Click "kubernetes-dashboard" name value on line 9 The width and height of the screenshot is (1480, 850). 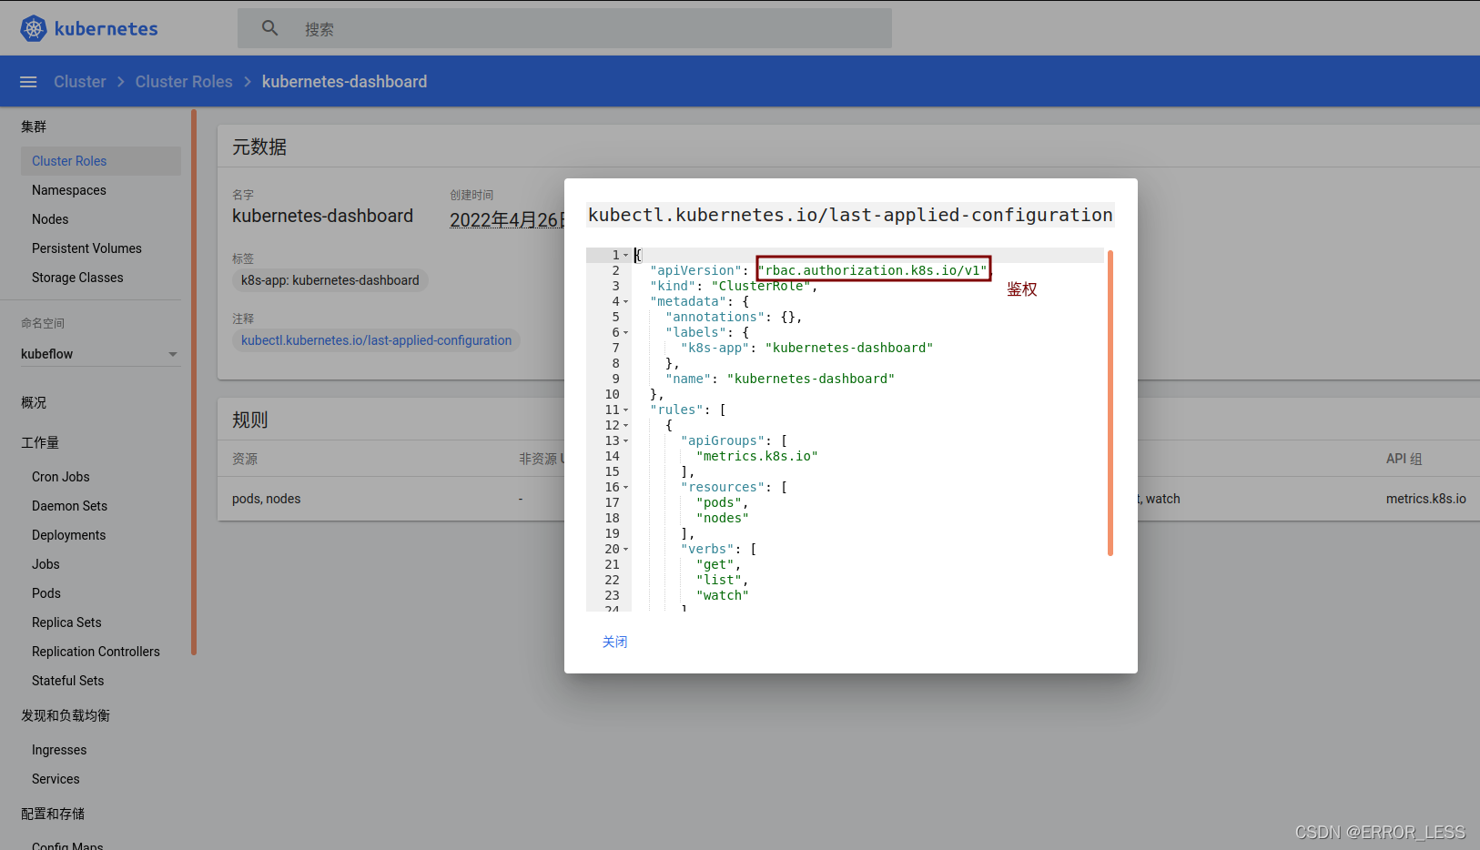811,379
